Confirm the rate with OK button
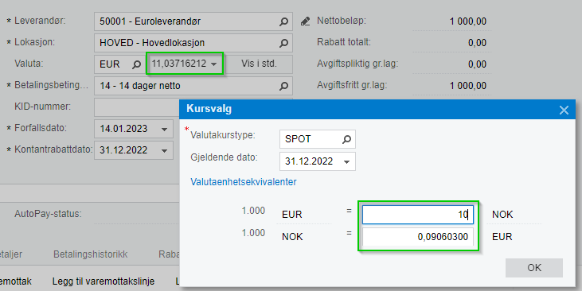 [534, 268]
